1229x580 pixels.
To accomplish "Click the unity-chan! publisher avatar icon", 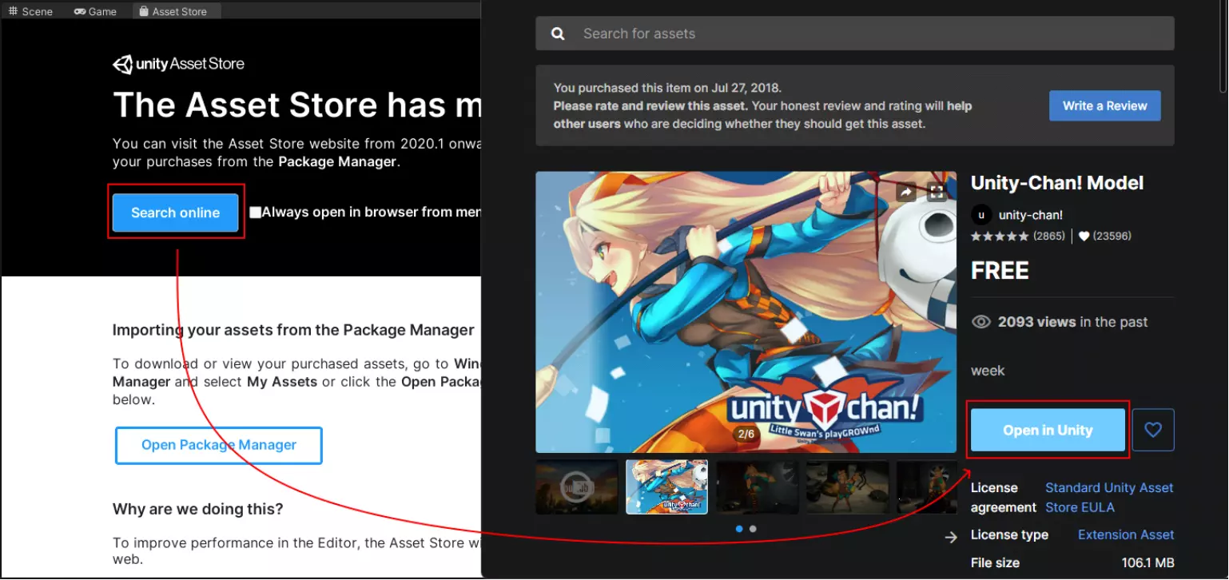I will pos(981,215).
